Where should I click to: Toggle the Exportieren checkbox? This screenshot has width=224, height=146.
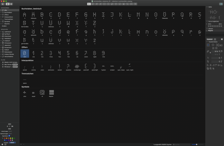pyautogui.click(x=9, y=136)
